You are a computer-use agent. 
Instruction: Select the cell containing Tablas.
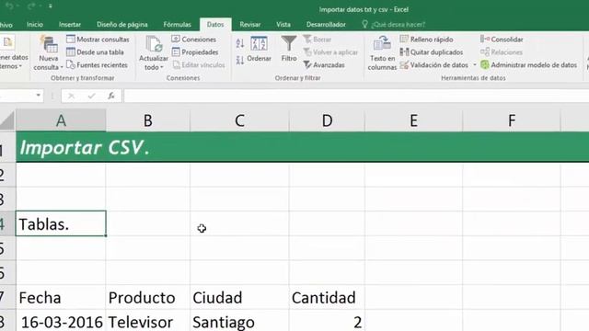[x=61, y=223]
